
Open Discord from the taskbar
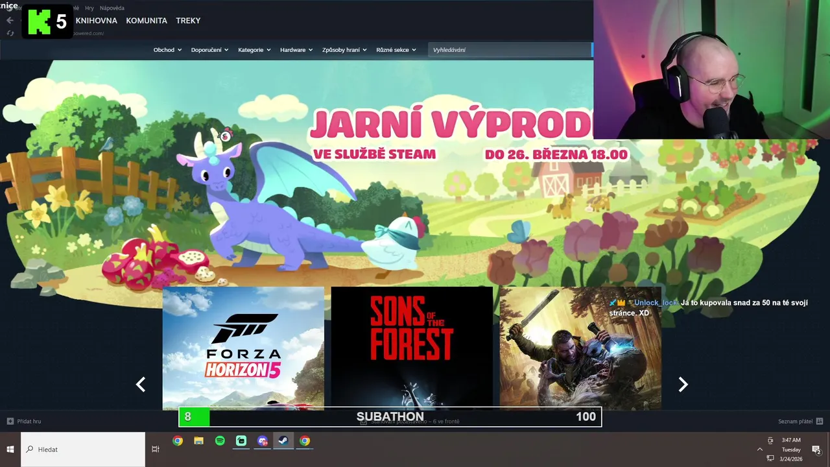tap(263, 441)
